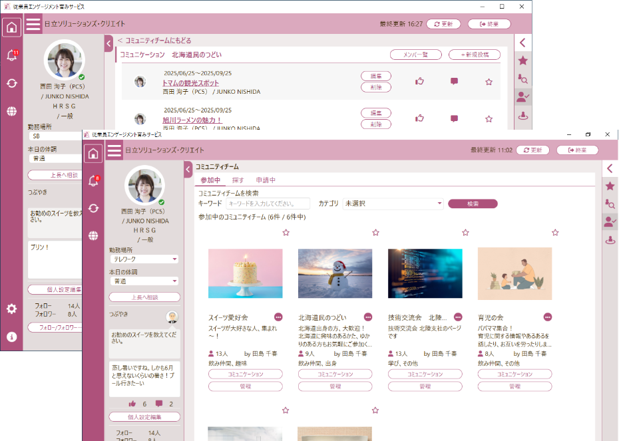Click the キーワード search input field
Screen dimensions: 619x441
click(268, 204)
